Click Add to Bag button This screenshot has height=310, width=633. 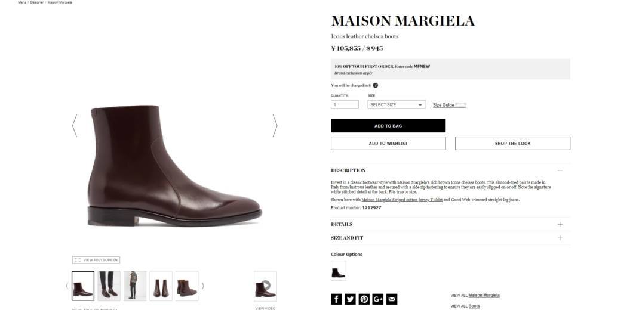click(x=388, y=126)
